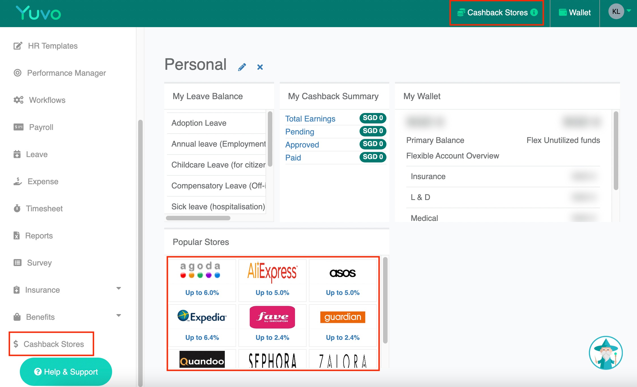The width and height of the screenshot is (637, 387).
Task: Click the Help & Support button
Action: (x=66, y=371)
